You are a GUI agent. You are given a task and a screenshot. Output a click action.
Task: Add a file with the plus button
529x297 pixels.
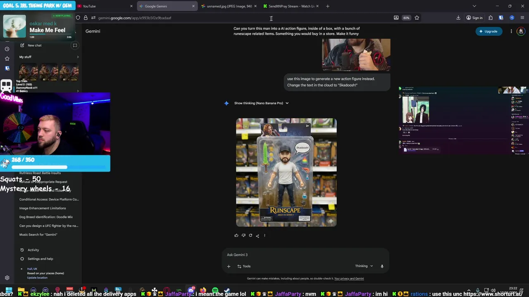click(x=229, y=266)
